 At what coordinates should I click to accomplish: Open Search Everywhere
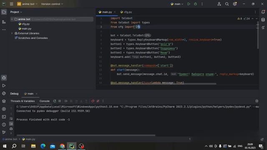click(227, 4)
